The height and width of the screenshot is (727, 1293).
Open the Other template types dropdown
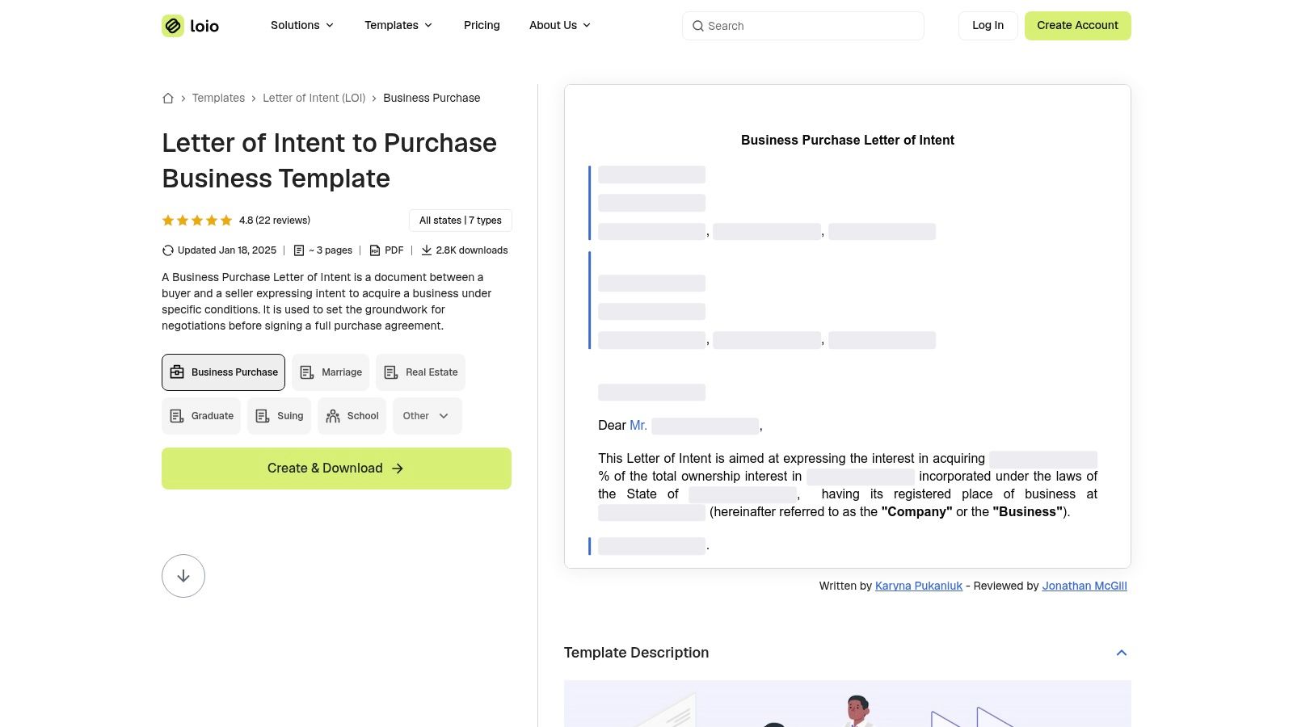click(427, 416)
